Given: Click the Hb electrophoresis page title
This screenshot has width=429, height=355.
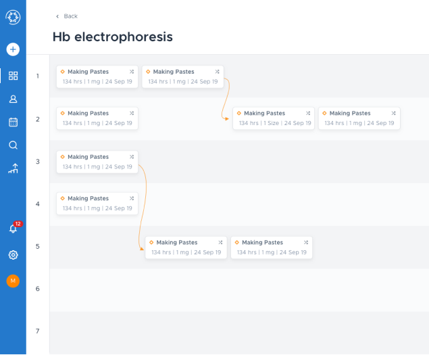Looking at the screenshot, I should (112, 37).
